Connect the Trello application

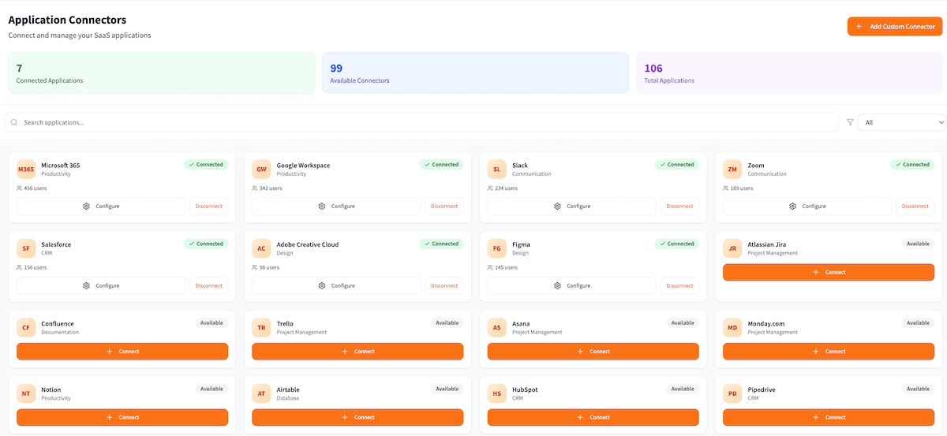point(357,352)
